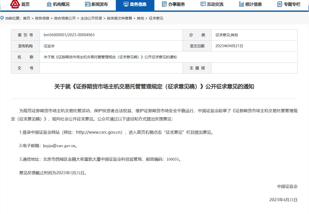Screen dimensions: 309x214
Task: Click the 政务信息 monitor icon
Action: [126, 4]
